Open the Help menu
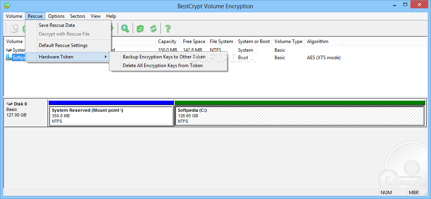Screen dimensions: 431x199 point(111,16)
